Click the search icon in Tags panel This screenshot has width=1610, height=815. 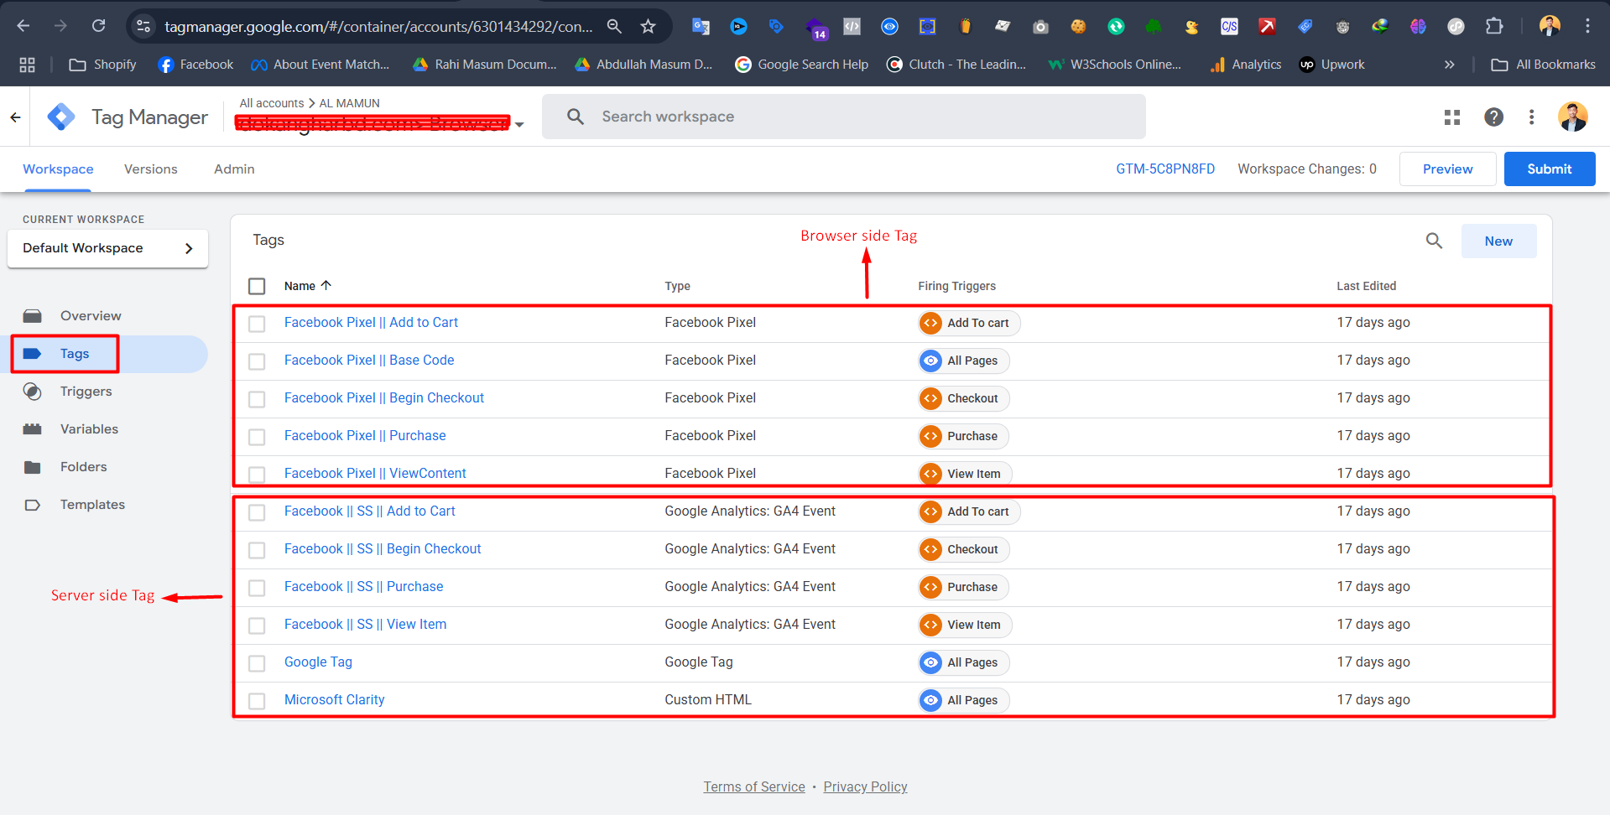coord(1434,241)
